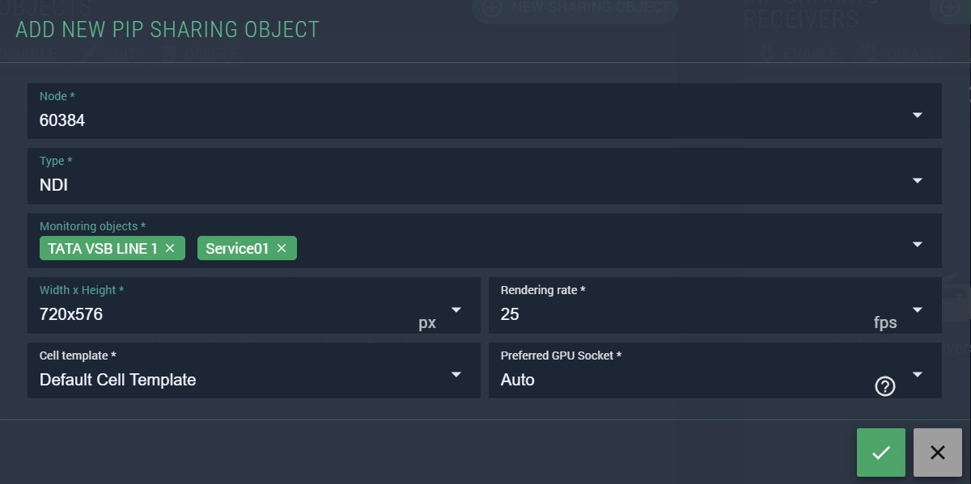971x484 pixels.
Task: Select the Service01 chip label
Action: (x=237, y=249)
